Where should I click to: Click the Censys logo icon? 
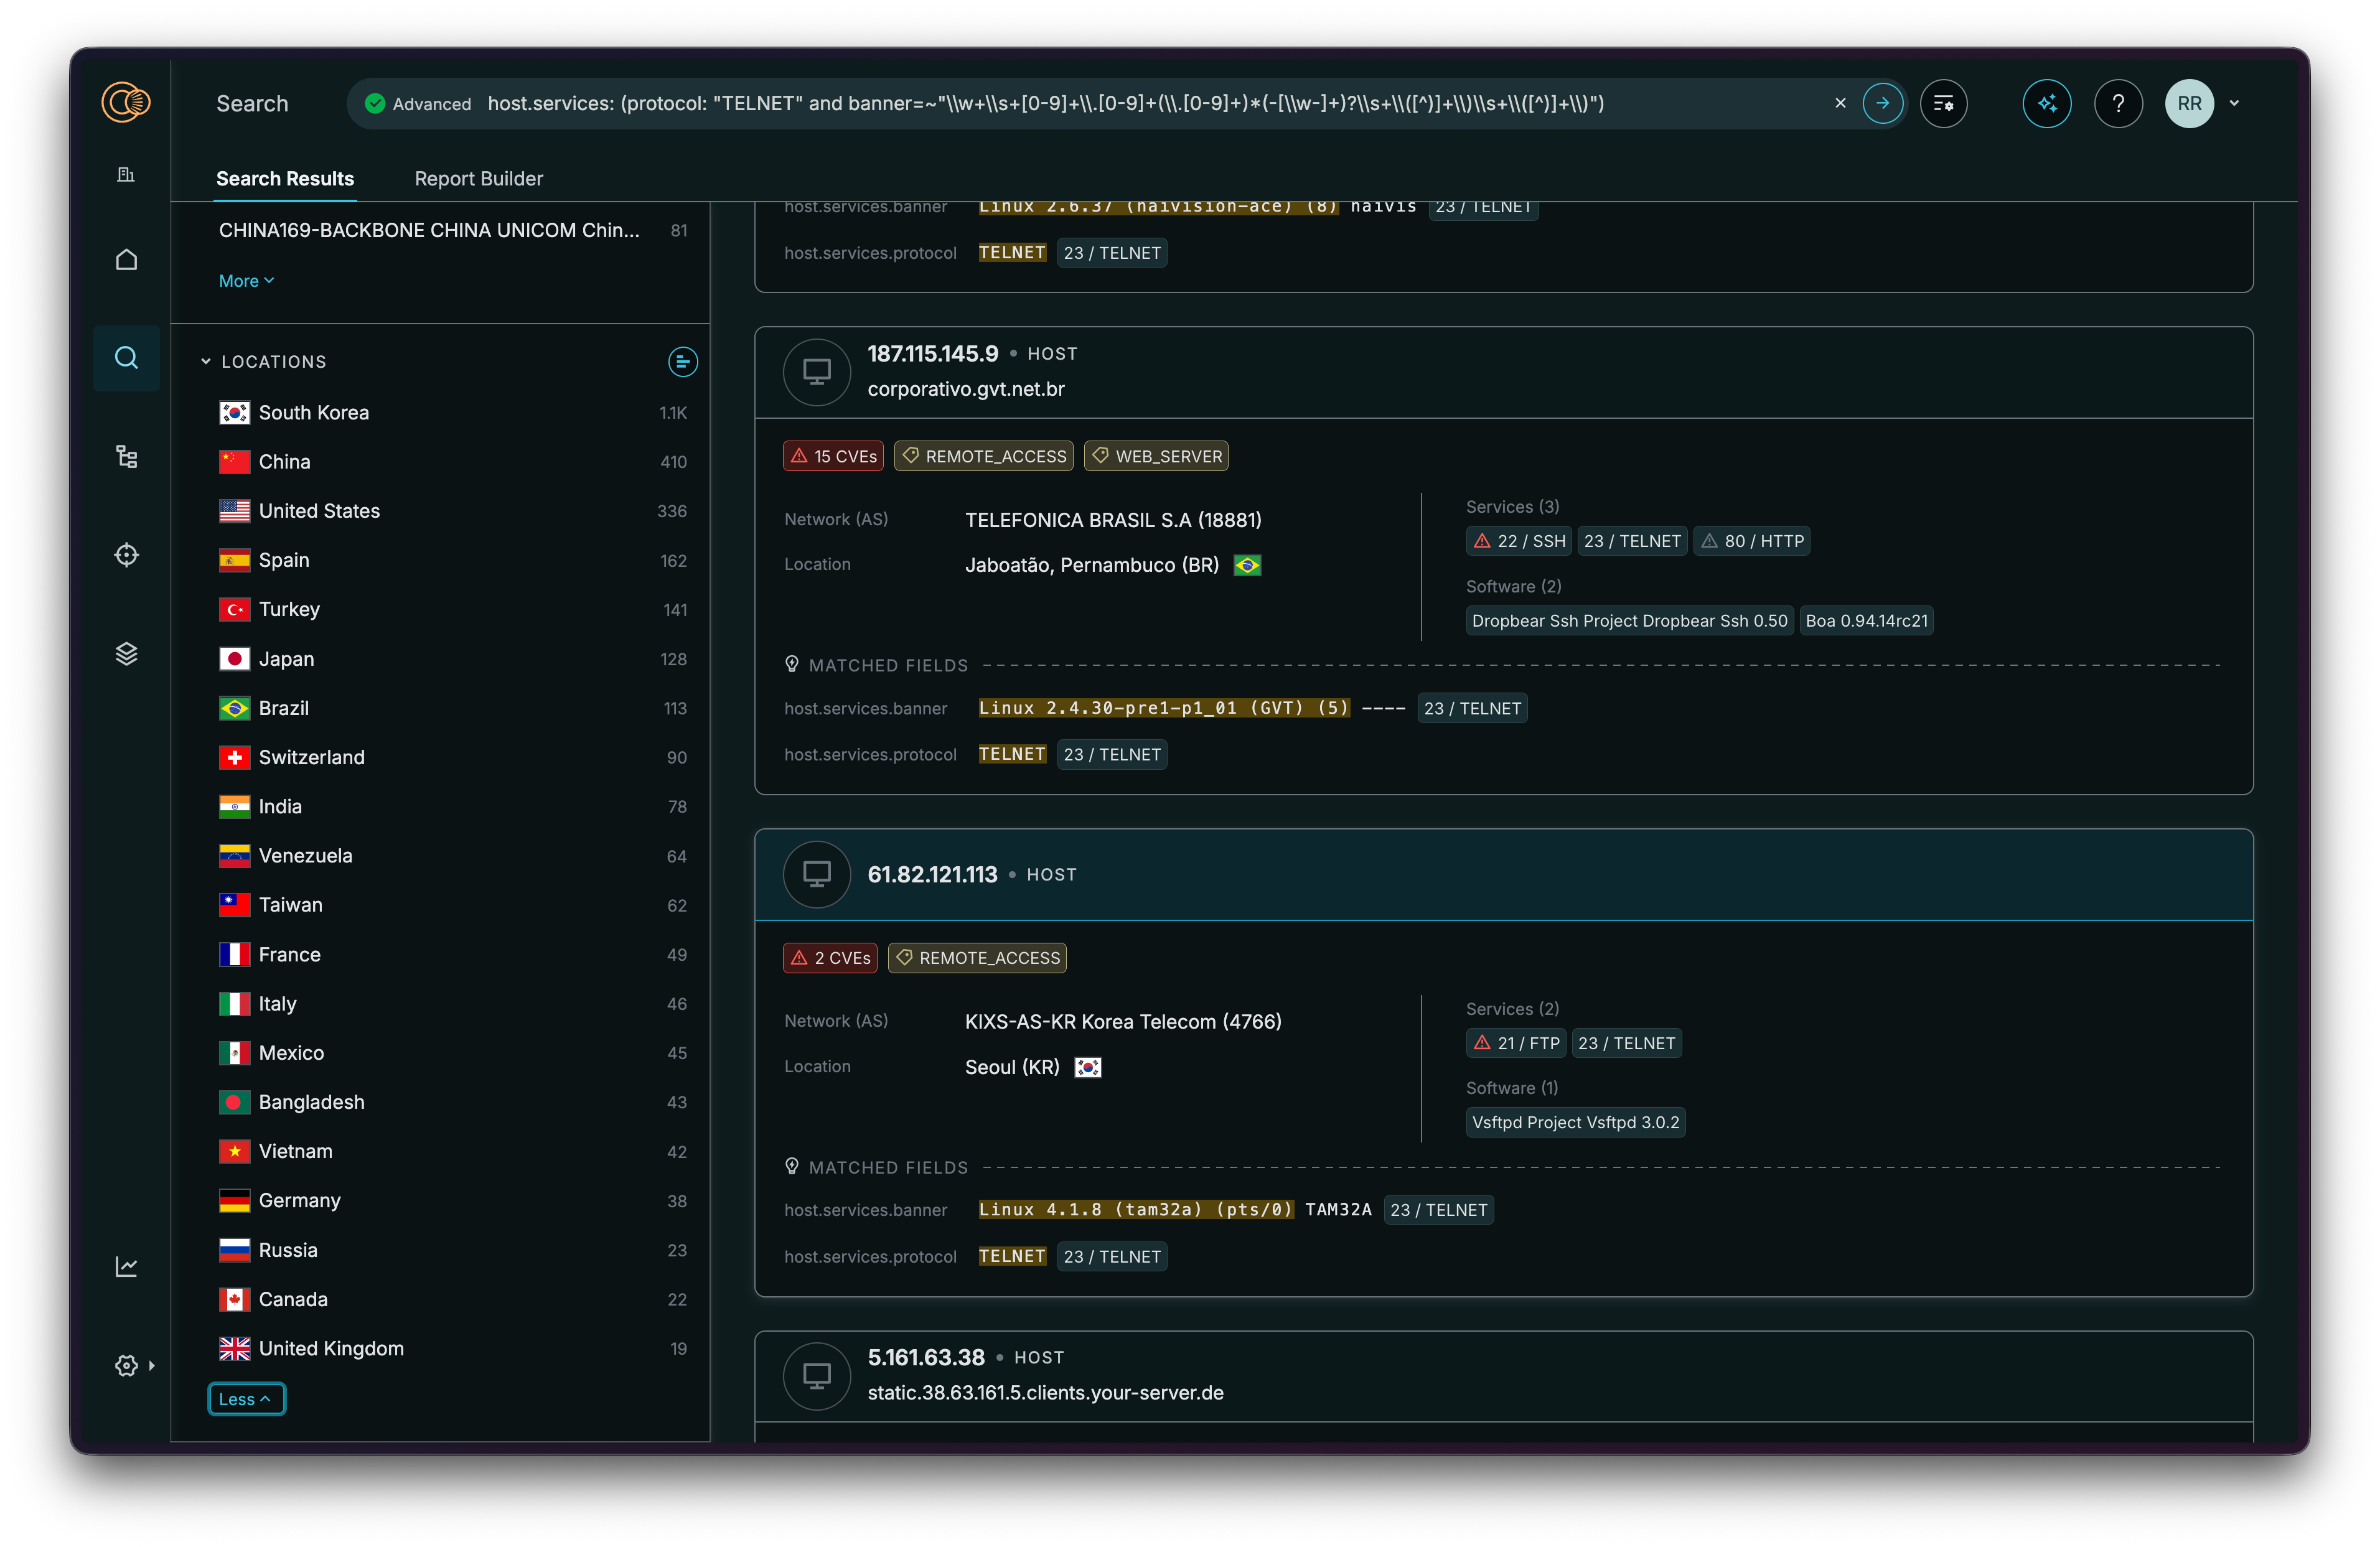[x=126, y=102]
